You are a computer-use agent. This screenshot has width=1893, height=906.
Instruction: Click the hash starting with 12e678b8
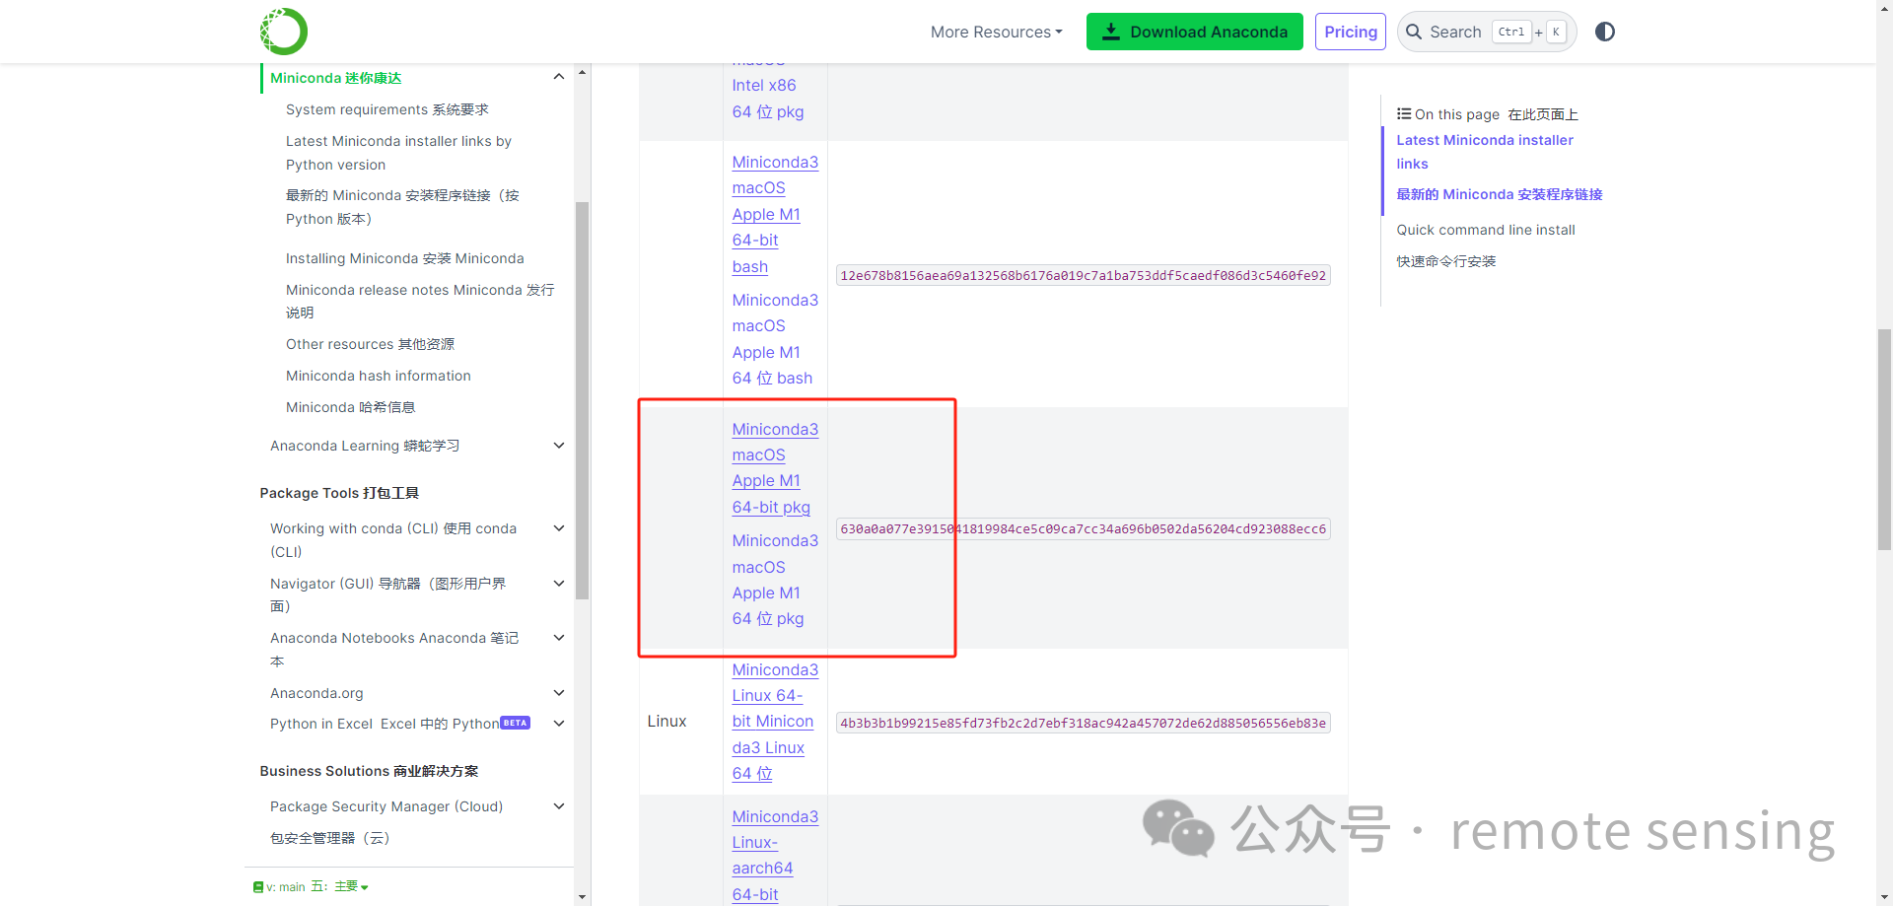tap(1083, 275)
